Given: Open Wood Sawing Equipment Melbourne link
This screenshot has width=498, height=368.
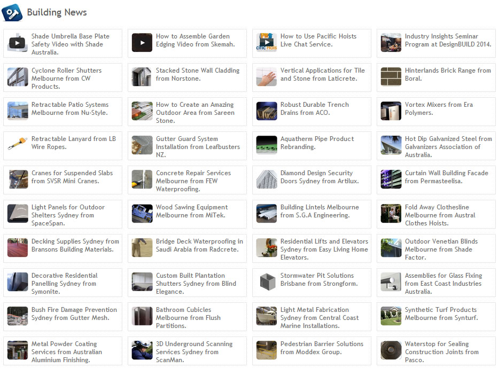Looking at the screenshot, I should [192, 211].
